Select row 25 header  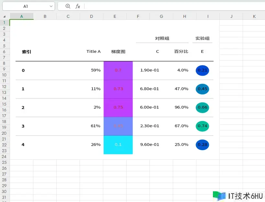5,162
